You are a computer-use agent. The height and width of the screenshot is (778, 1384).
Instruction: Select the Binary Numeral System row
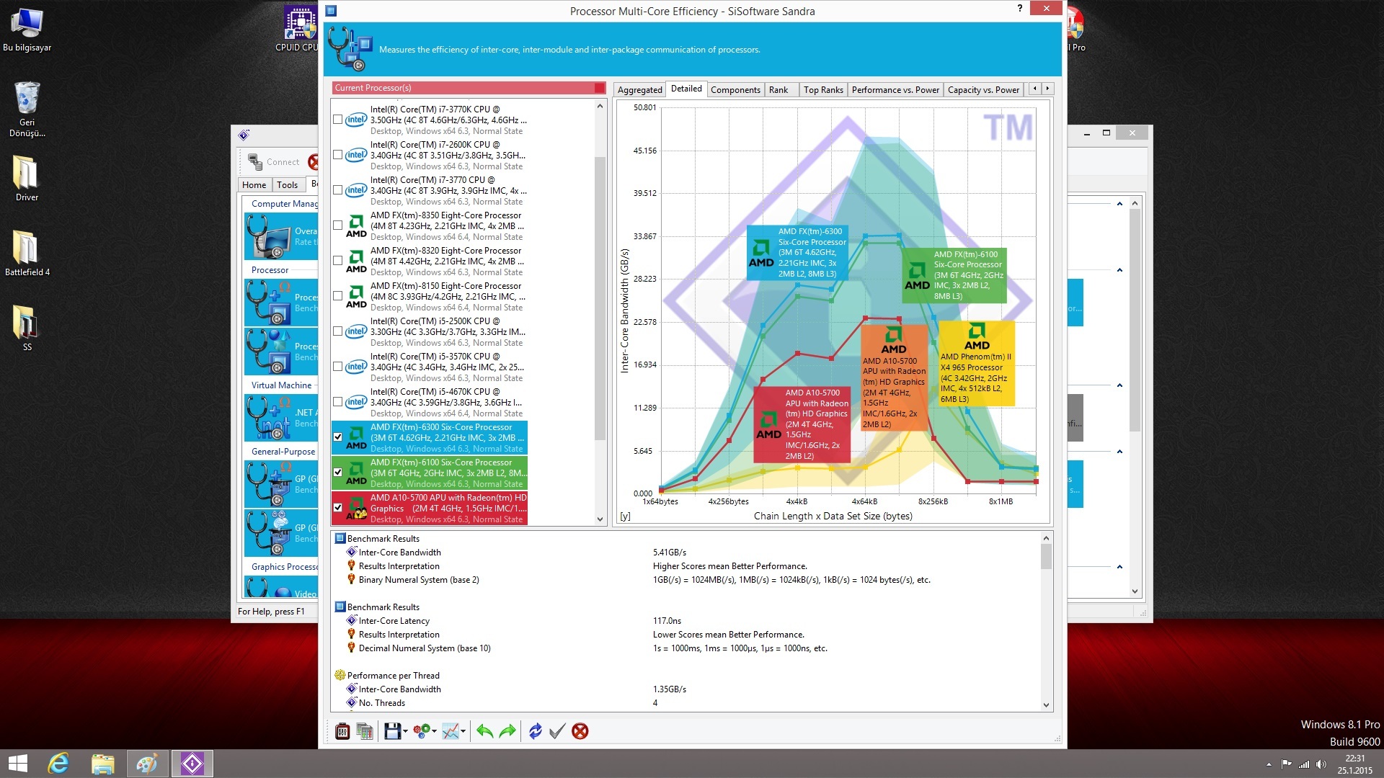click(687, 580)
